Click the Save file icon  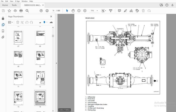point(3,11)
